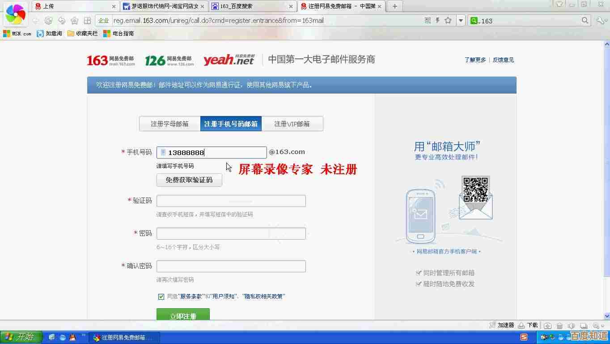Click the 免费获取验证码 button
Image resolution: width=610 pixels, height=344 pixels.
click(x=189, y=180)
